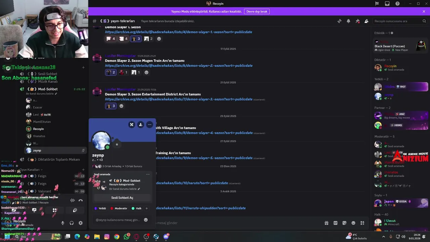This screenshot has height=242, width=430.
Task: Toggle reaction with count 3 on Season 1 post
Action: 136,39
